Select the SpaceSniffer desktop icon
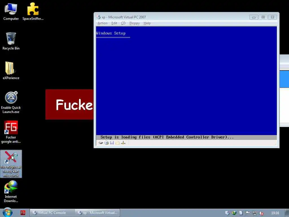 tap(33, 11)
